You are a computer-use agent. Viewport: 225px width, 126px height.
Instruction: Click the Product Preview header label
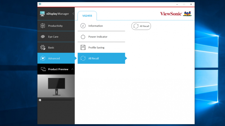pos(58,69)
